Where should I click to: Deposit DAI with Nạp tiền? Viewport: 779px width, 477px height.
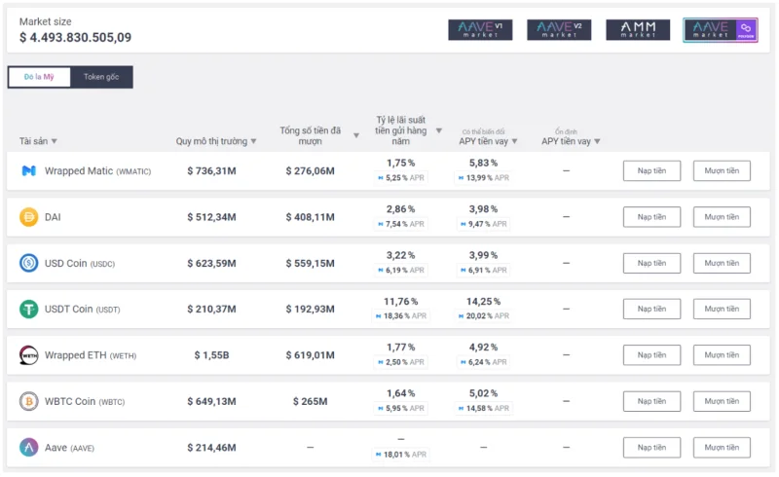(651, 217)
